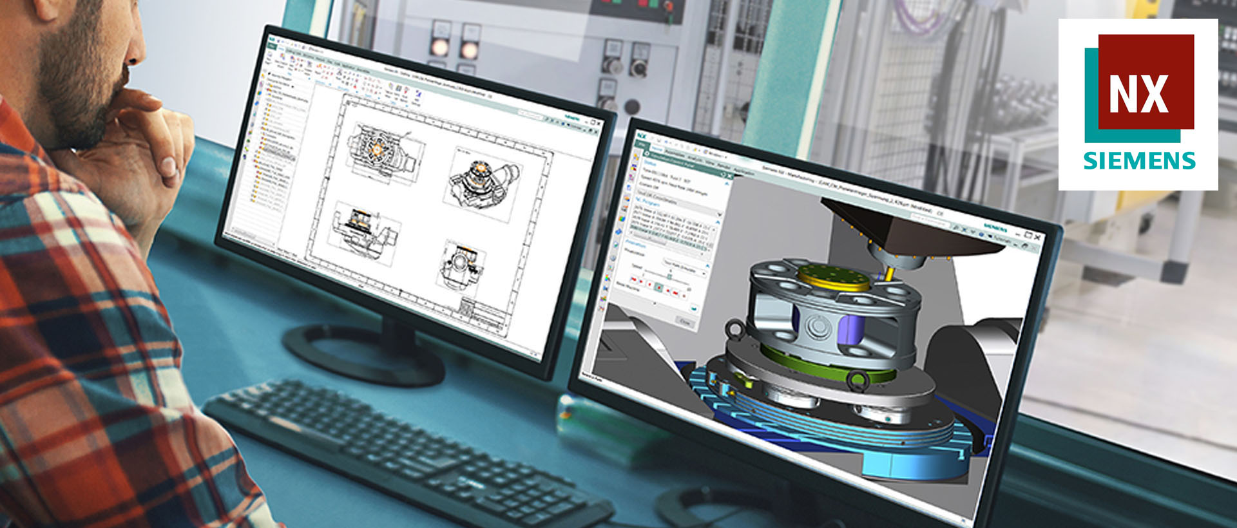
Task: Collapse the NC Program section chevron
Action: 718,214
